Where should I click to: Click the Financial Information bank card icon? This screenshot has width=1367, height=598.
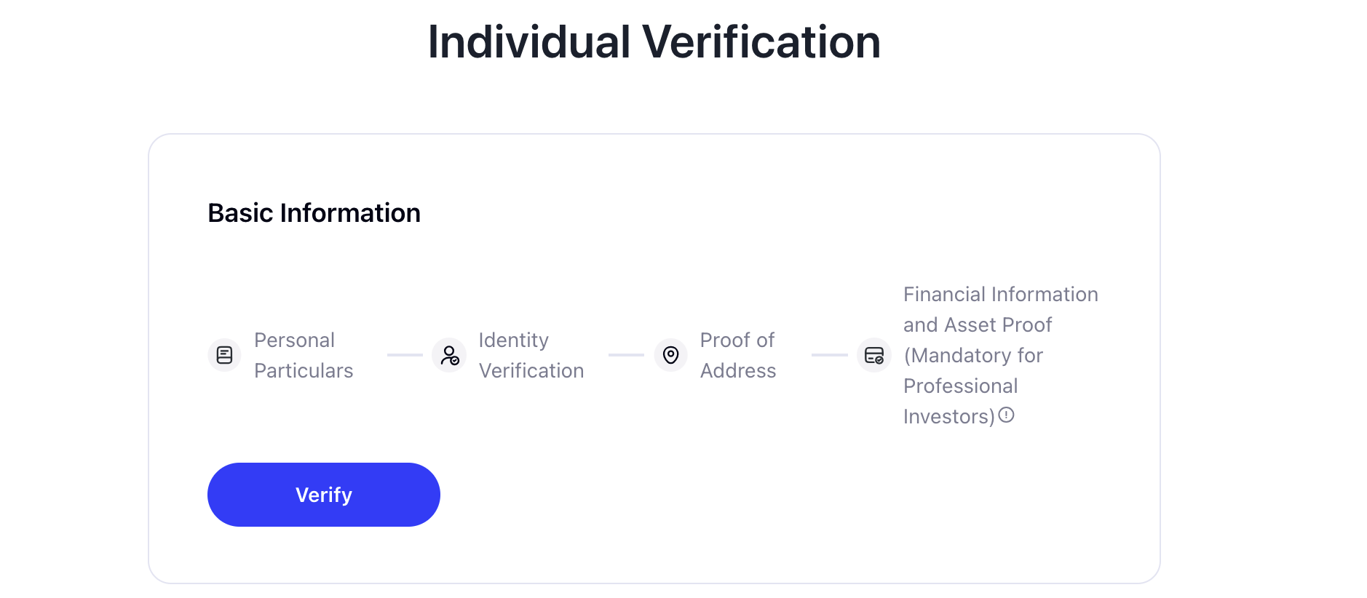(874, 355)
